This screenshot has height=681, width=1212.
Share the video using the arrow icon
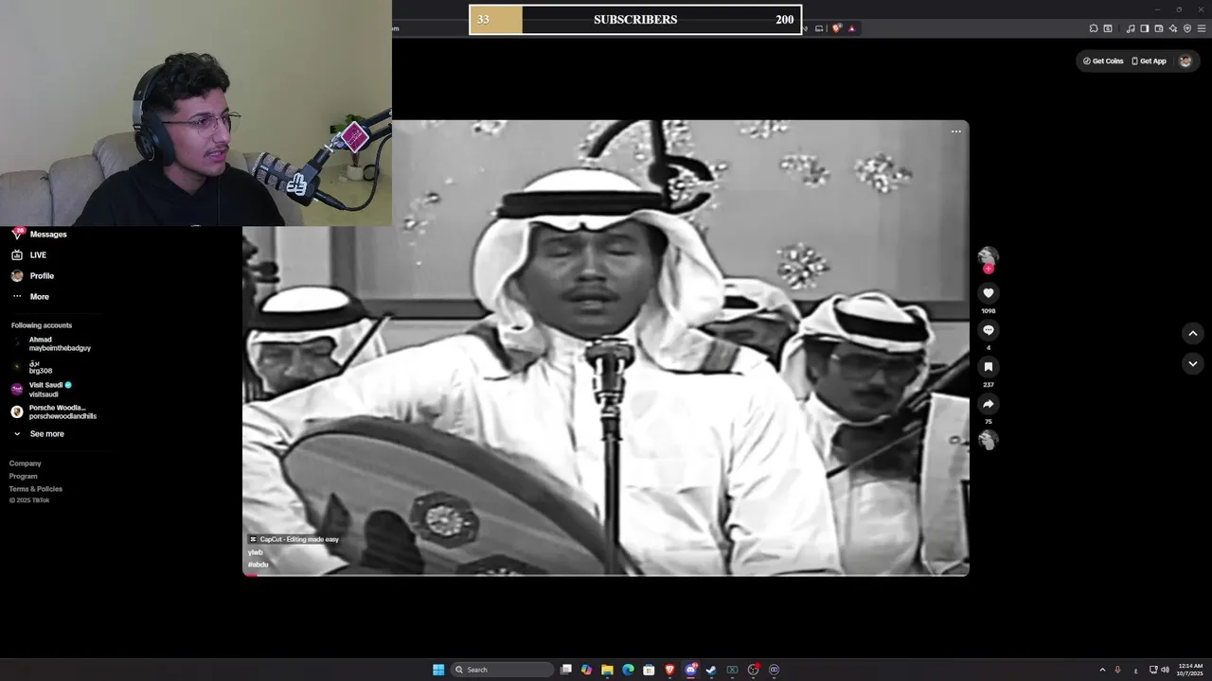[x=989, y=404]
